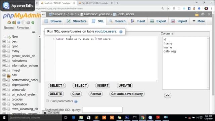Open File Explorer on taskbar
The width and height of the screenshot is (215, 121).
81,118
